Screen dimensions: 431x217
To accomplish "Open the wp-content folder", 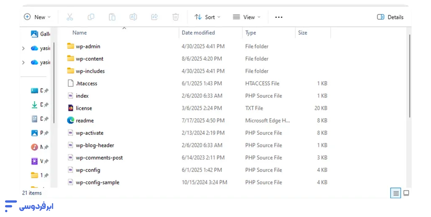I will (x=89, y=59).
